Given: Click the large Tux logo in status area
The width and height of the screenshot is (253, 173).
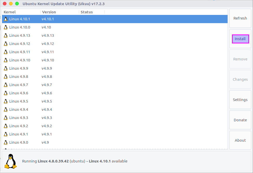Looking at the screenshot, I should click(11, 161).
